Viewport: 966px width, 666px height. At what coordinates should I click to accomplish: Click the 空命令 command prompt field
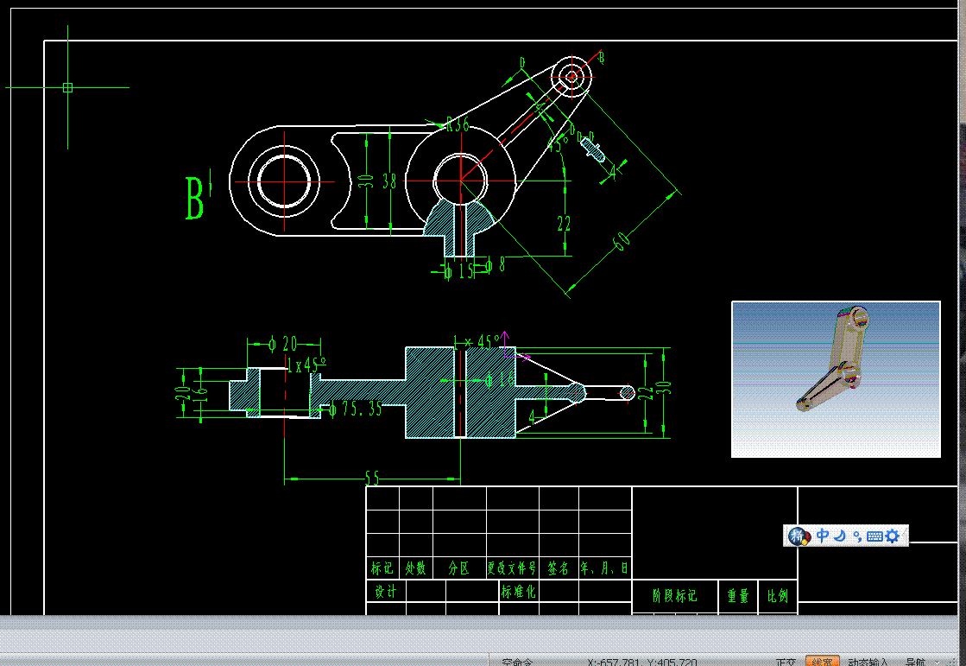click(517, 662)
